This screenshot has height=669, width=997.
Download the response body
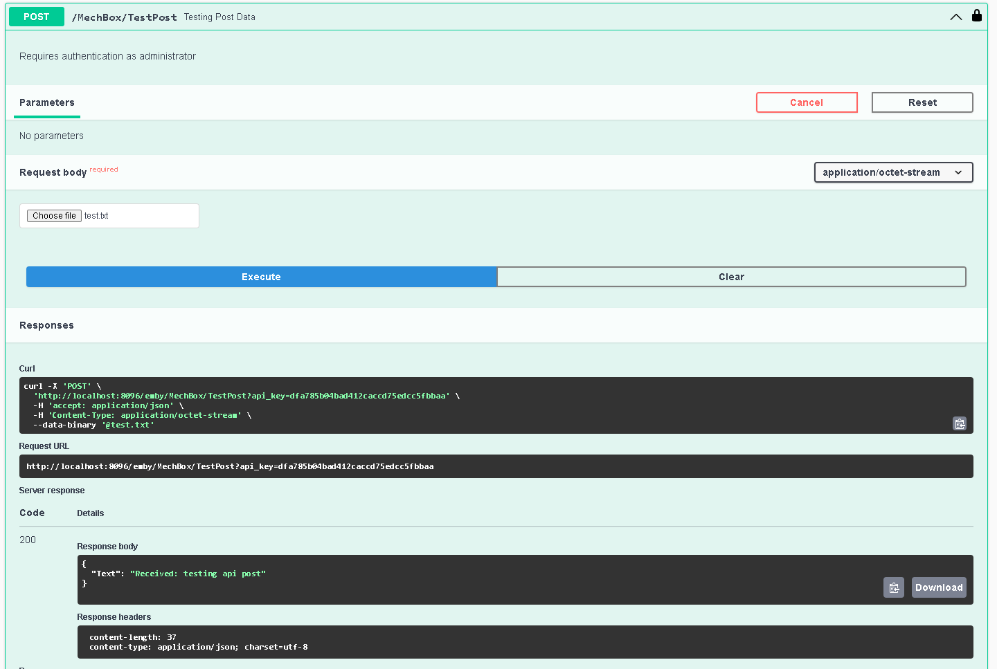coord(938,587)
